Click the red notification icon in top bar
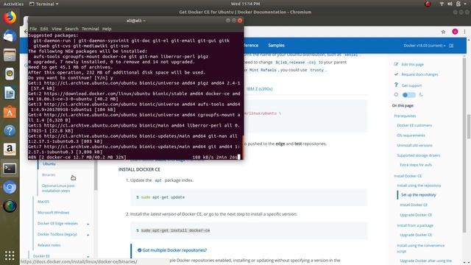 pos(428,4)
